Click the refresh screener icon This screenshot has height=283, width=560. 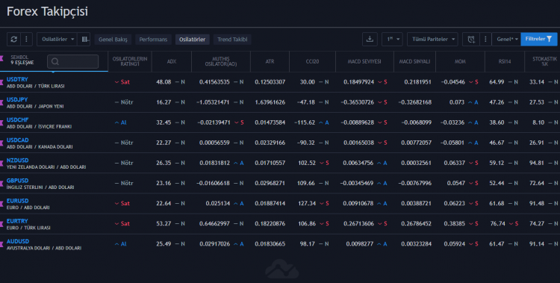tap(14, 40)
